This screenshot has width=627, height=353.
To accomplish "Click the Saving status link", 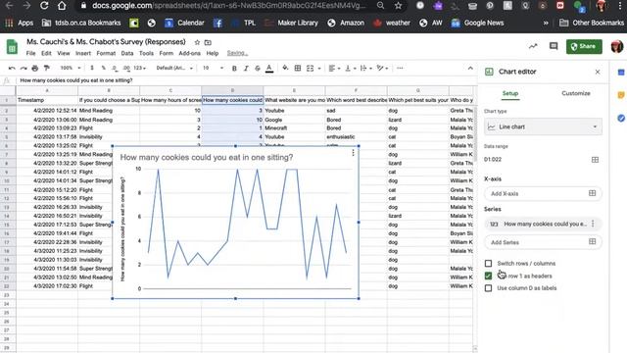I will 237,53.
